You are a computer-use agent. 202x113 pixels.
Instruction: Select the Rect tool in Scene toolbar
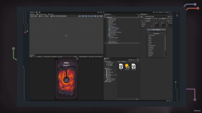pos(62,16)
